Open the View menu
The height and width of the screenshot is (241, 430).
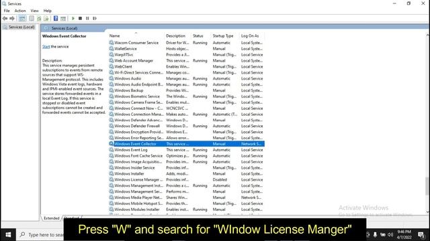point(34,11)
